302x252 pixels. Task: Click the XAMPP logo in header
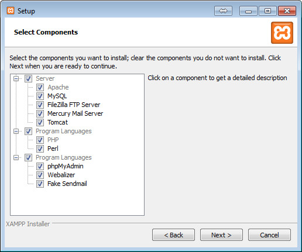[282, 33]
